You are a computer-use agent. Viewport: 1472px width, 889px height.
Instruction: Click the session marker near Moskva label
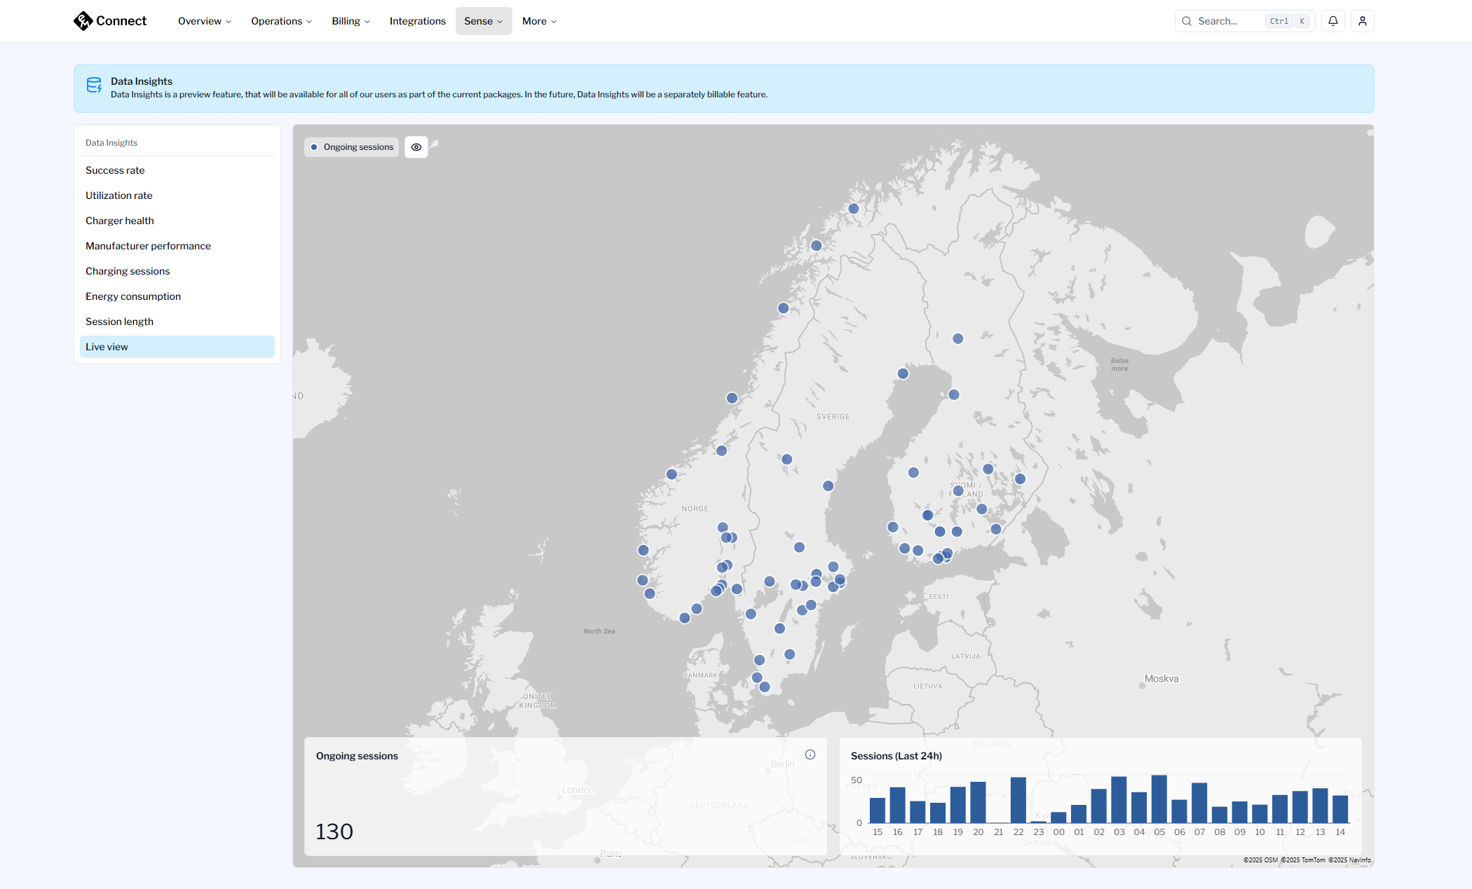[x=1142, y=686]
